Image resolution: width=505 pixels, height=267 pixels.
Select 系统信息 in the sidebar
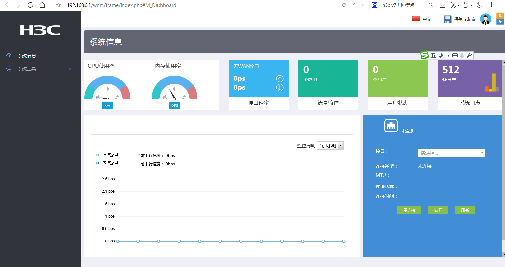coord(27,56)
